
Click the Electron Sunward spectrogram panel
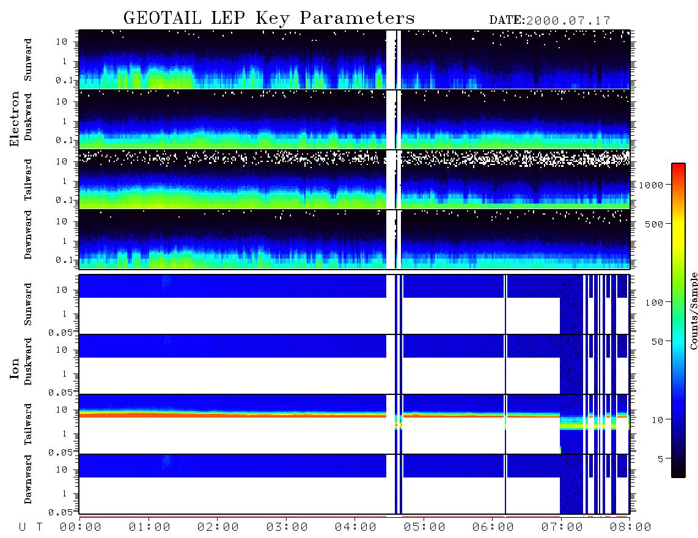[x=355, y=59]
